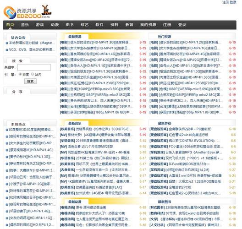The height and width of the screenshot is (229, 242).
Task: Open 金瓶双艳 1080P entry under 热门资源
Action: pos(191,95)
